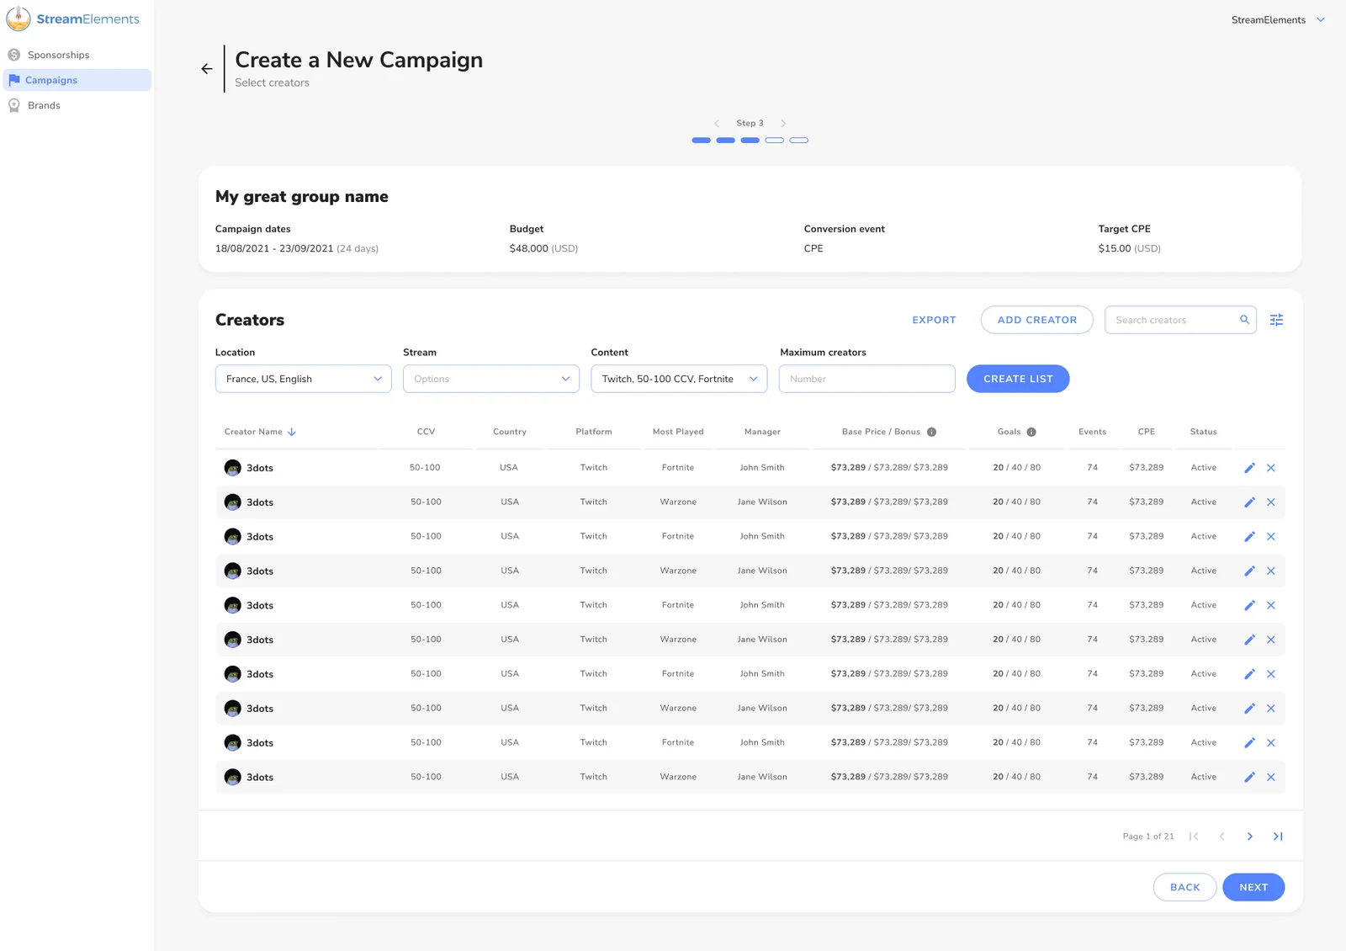This screenshot has height=951, width=1346.
Task: Remove the last creator row with X icon
Action: [x=1271, y=777]
